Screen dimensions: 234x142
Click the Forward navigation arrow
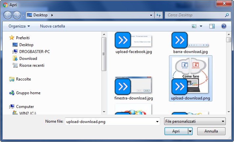pos(17,15)
